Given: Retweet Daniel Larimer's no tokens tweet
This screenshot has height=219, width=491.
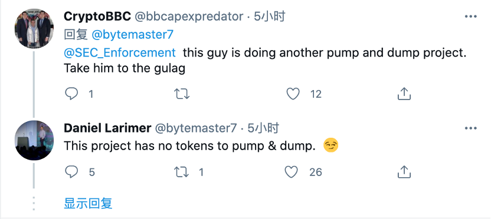Looking at the screenshot, I should pos(182,172).
